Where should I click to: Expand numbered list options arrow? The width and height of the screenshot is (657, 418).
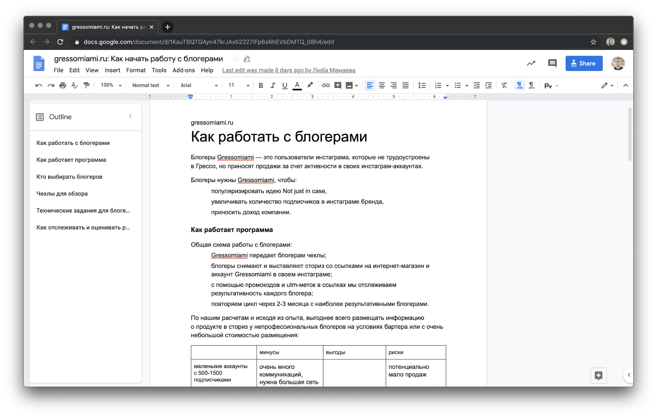[x=447, y=86]
